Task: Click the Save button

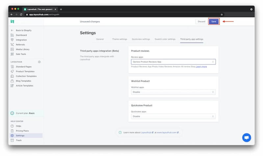Action: [x=214, y=21]
